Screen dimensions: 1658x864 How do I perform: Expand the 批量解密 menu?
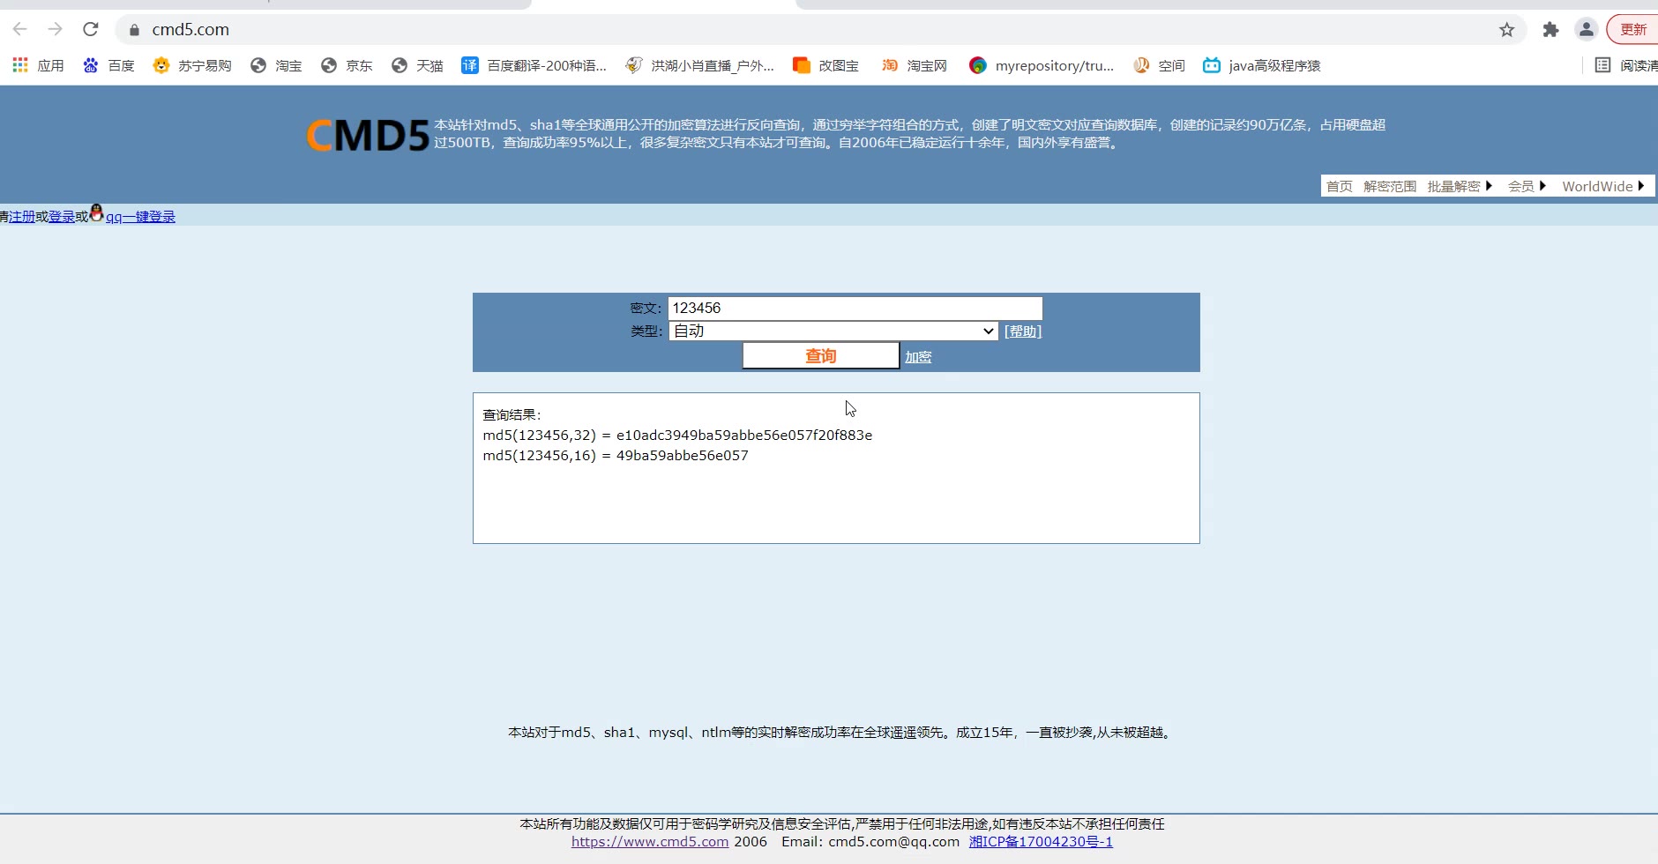coord(1460,186)
